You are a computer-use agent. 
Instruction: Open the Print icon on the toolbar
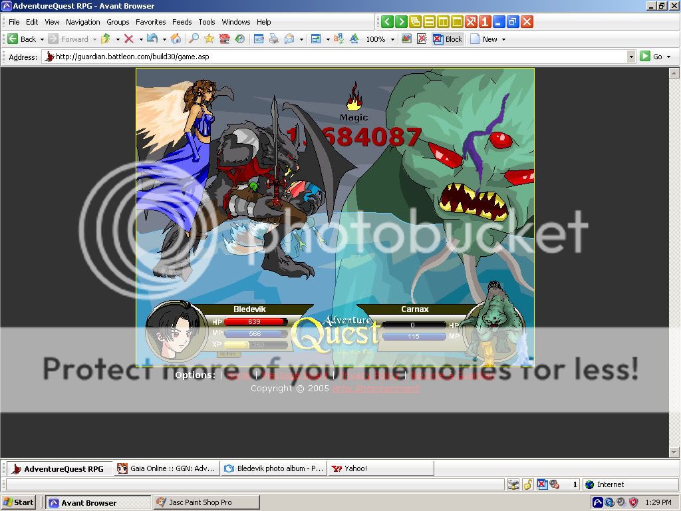tap(273, 39)
